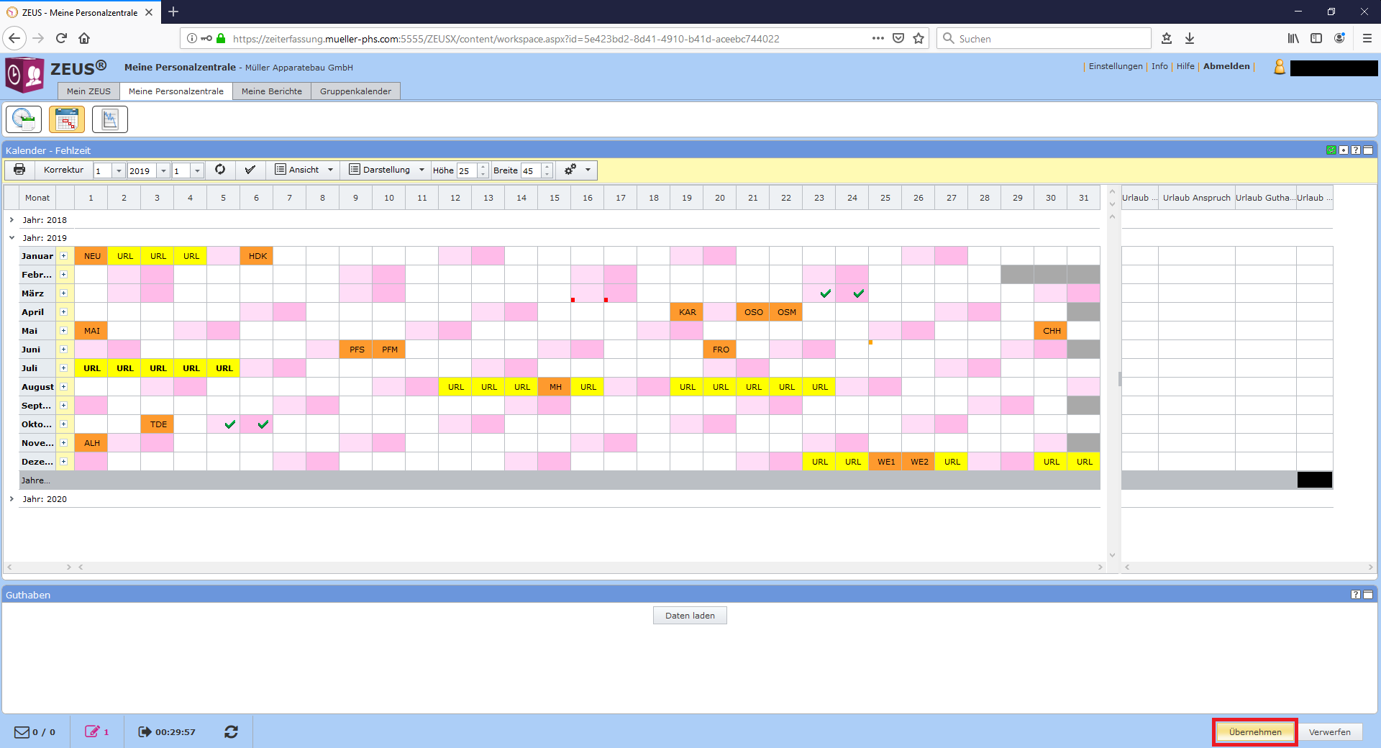Click the green auto-refresh icon in Kalender header
Image resolution: width=1381 pixels, height=748 pixels.
coord(1331,150)
